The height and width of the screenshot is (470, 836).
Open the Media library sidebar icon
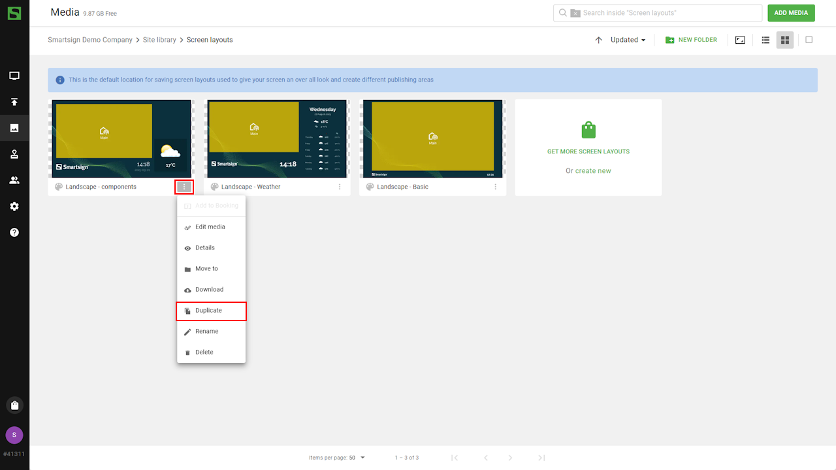click(x=14, y=128)
